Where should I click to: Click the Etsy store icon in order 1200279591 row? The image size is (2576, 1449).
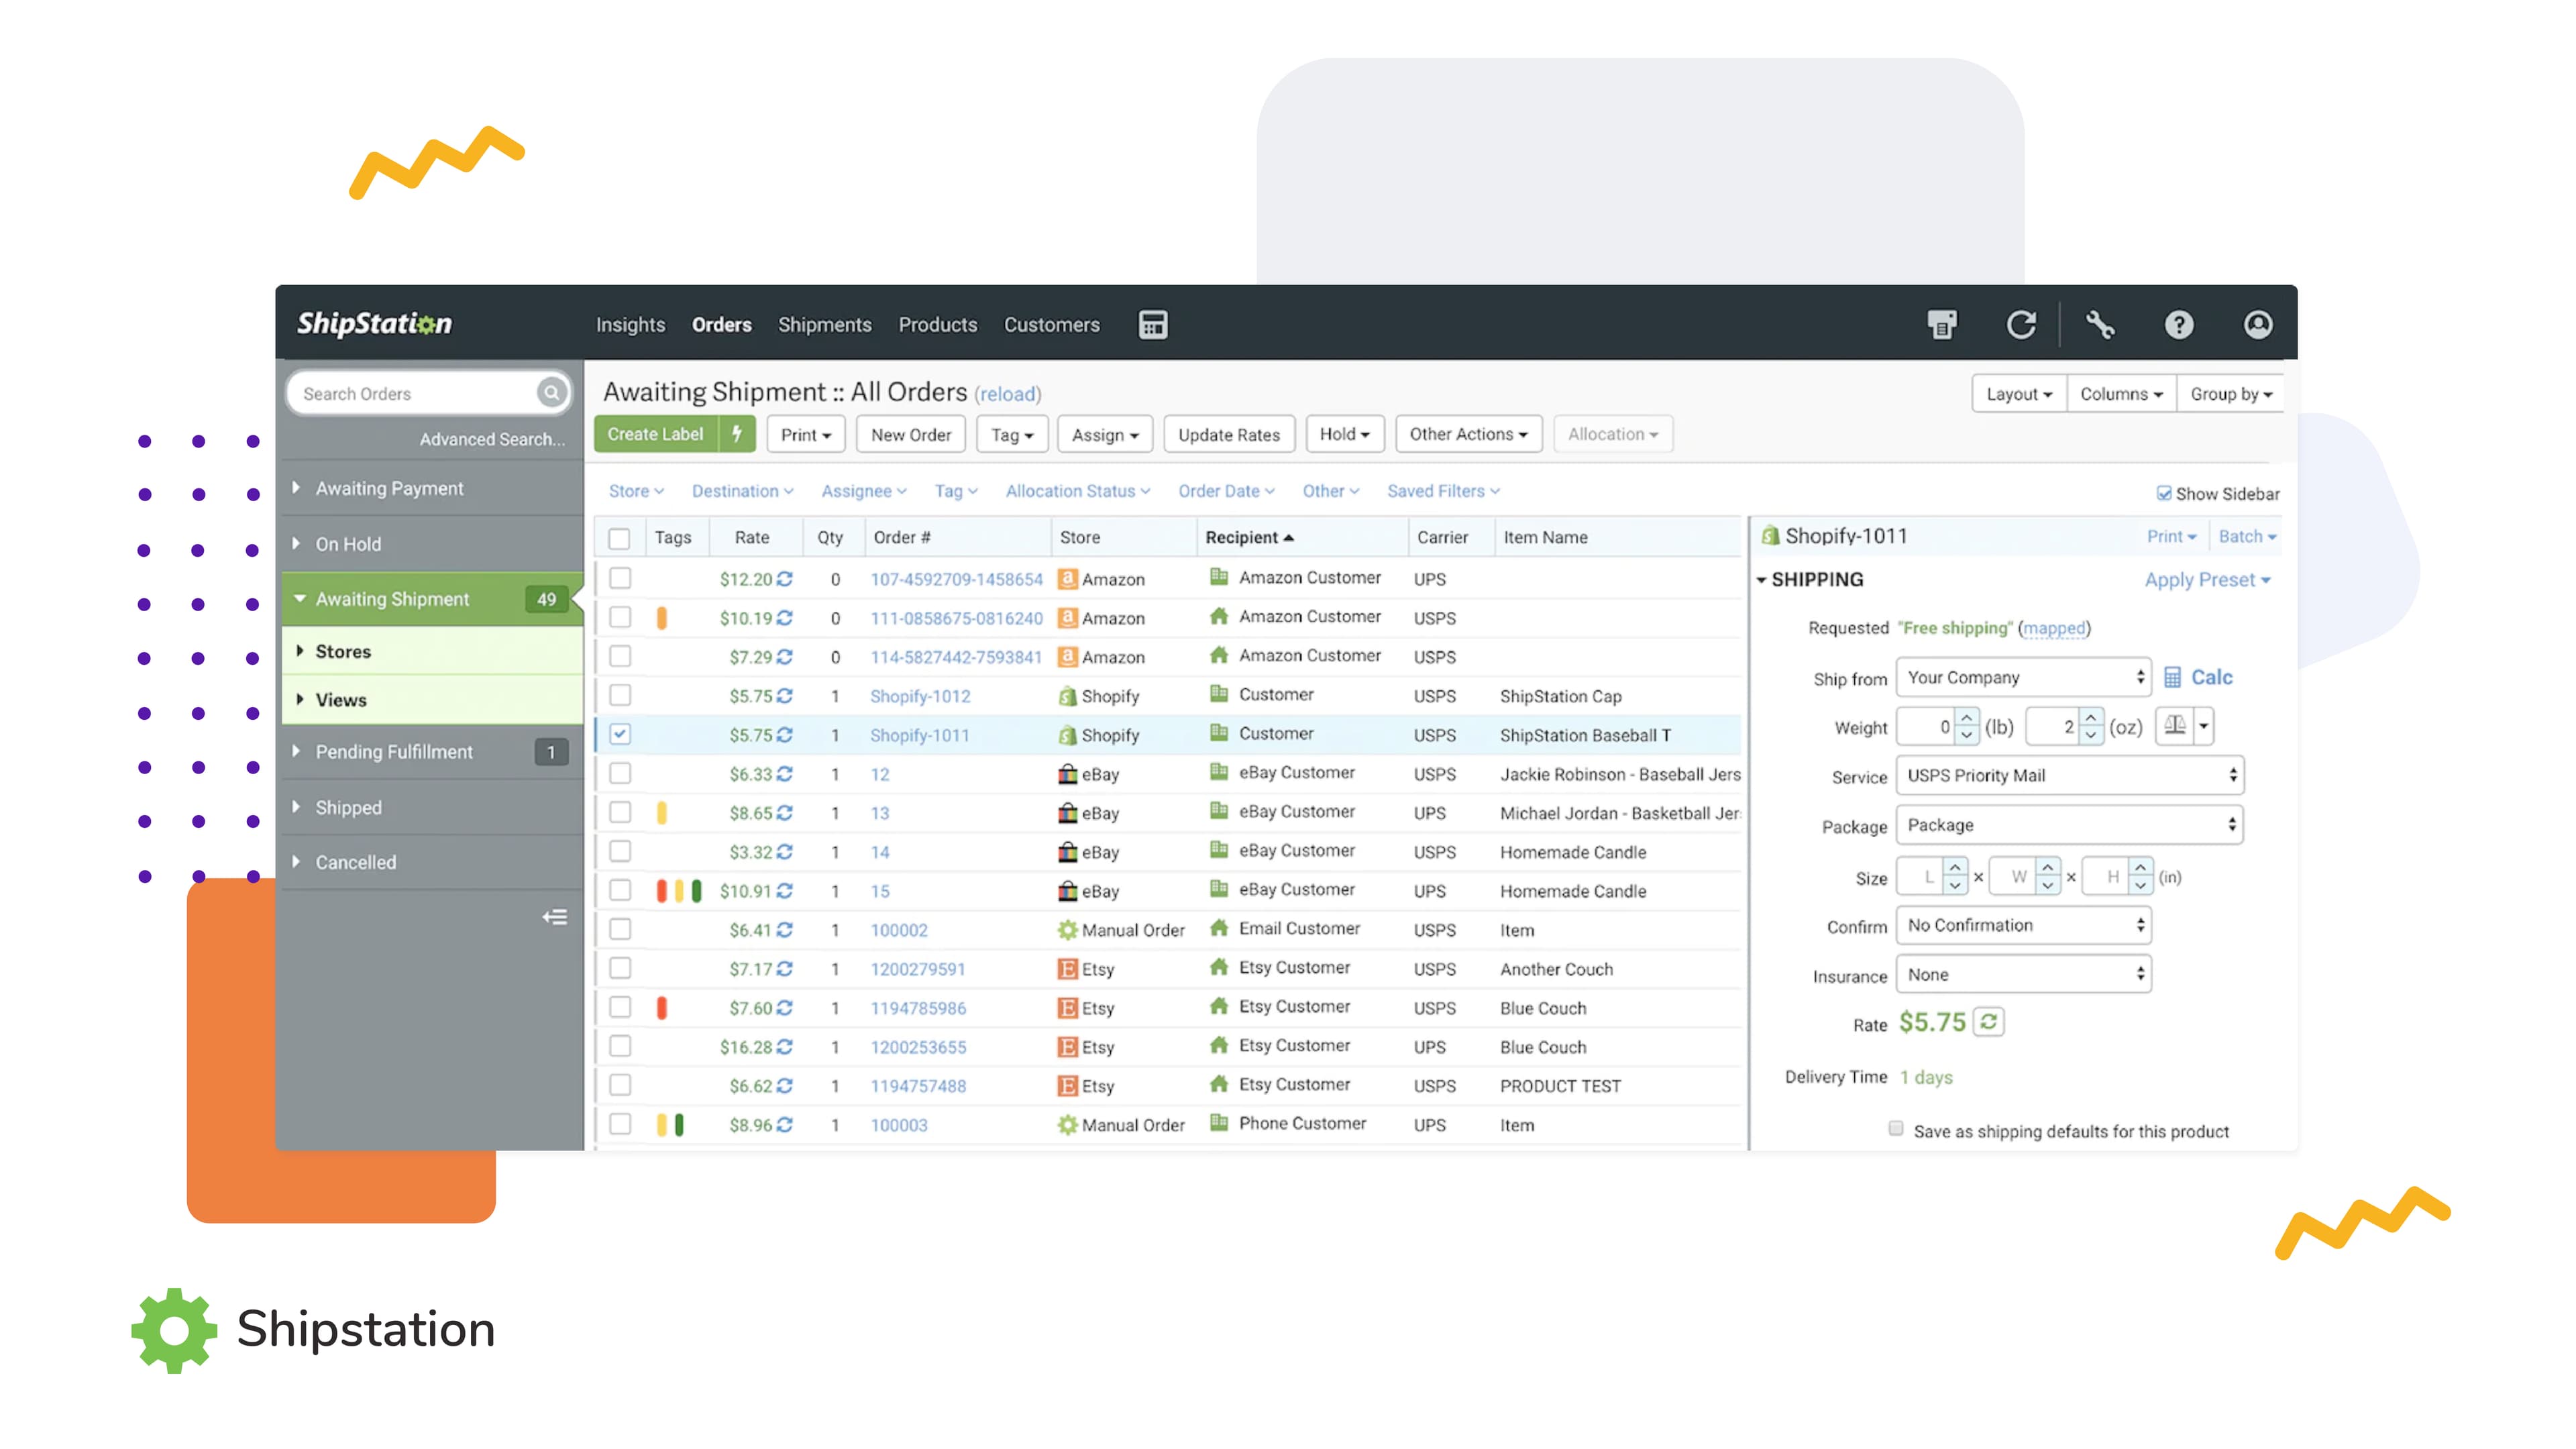(1068, 969)
